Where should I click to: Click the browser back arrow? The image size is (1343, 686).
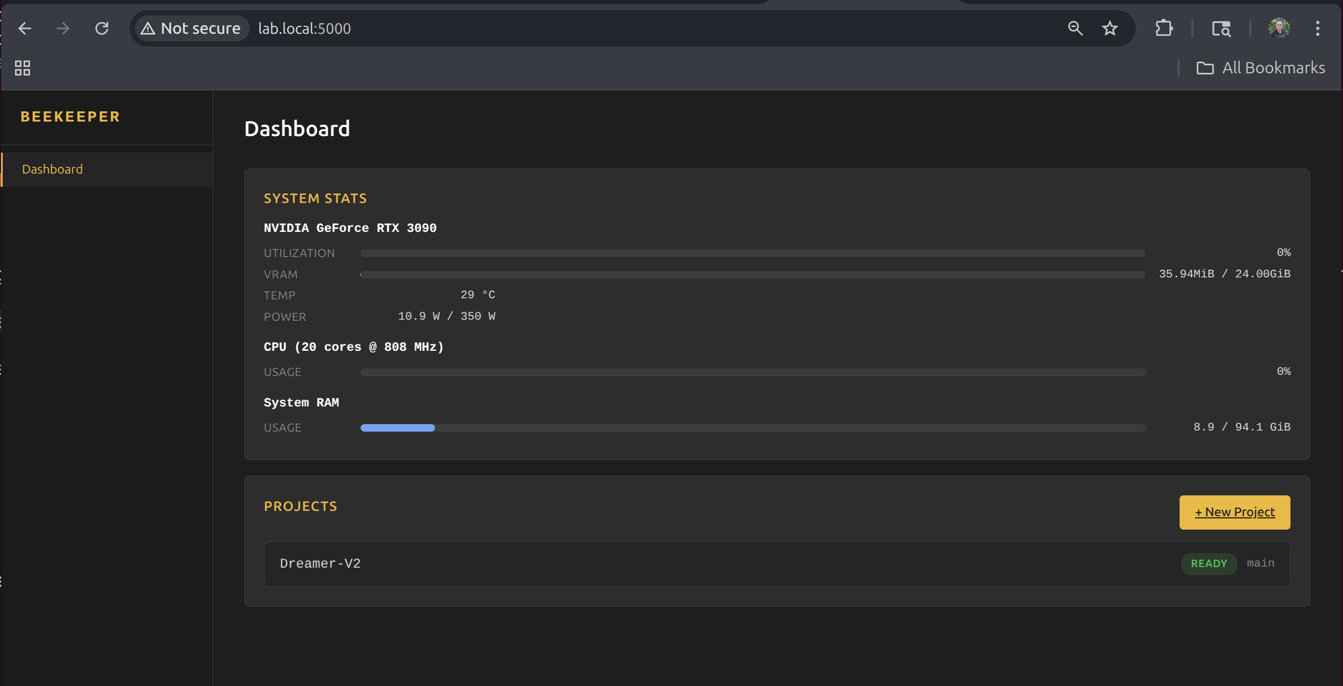click(25, 28)
